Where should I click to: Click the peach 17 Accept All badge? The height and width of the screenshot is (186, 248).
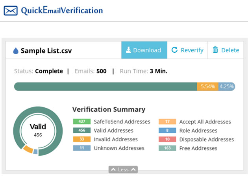[x=167, y=122]
